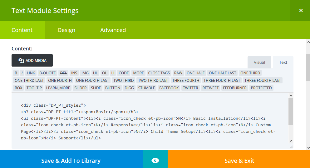Click the B-QUOTE quicktag button
The width and height of the screenshot is (310, 168).
tap(47, 73)
